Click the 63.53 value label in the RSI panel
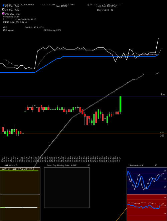The image size is (167, 221). [162, 205]
